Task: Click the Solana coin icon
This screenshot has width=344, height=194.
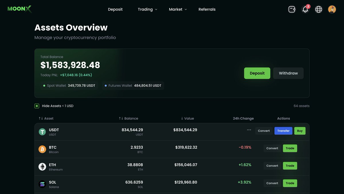Action: [42, 184]
